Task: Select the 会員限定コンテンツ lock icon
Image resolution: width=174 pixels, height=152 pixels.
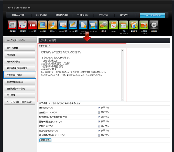Action: 144,25
